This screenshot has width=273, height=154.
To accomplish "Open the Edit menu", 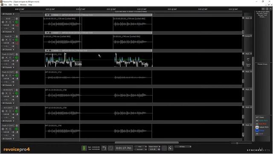I will tap(10, 5).
